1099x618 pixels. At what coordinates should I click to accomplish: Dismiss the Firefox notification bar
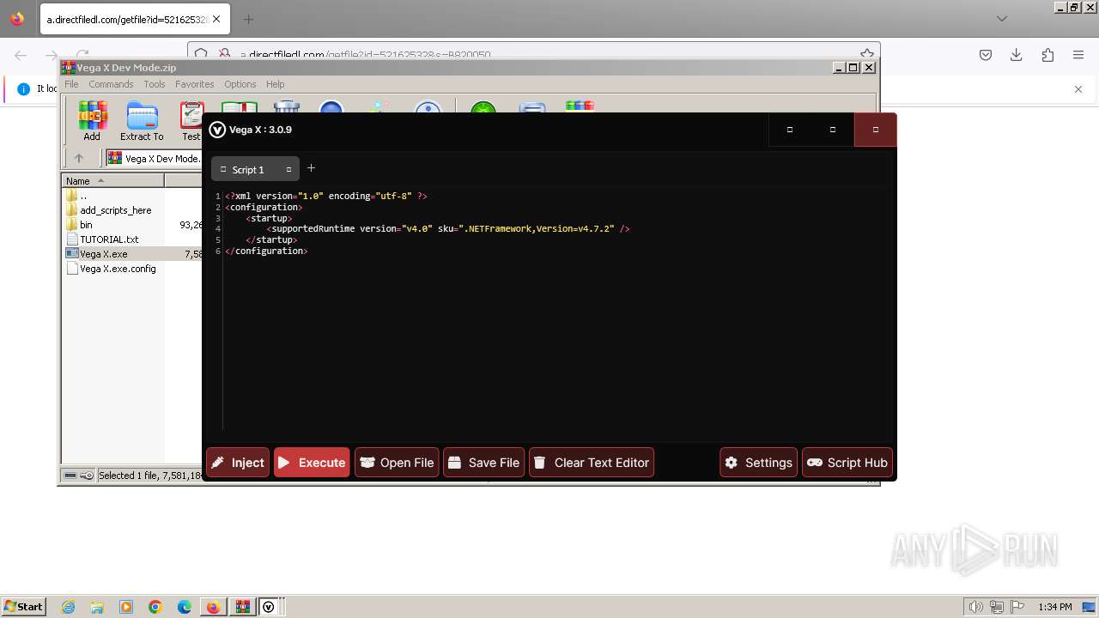pos(1078,88)
